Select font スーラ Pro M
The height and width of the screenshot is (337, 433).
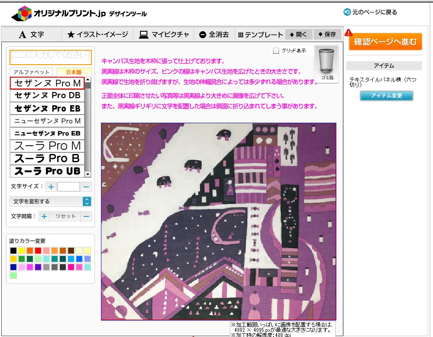click(x=47, y=146)
